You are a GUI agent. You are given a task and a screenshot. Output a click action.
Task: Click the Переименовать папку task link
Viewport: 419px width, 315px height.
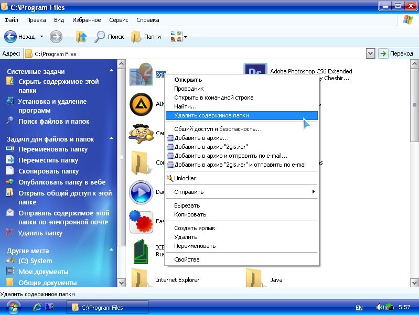[x=53, y=149]
